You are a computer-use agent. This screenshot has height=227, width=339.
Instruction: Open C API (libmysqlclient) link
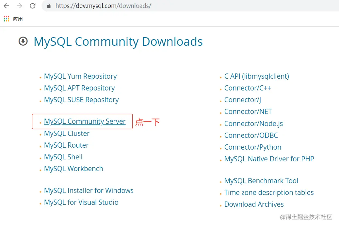(257, 76)
